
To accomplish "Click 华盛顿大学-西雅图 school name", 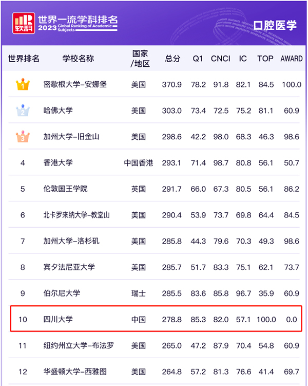I will 75,372.
